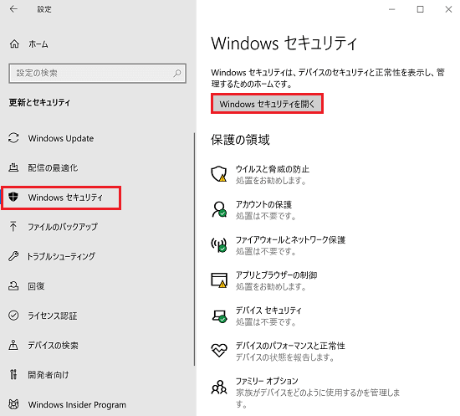Click the Windows セキュリティ shield icon in sidebar
The width and height of the screenshot is (460, 416).
tap(13, 197)
